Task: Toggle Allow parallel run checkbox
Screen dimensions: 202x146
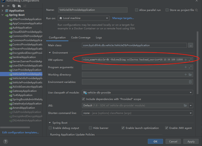Action: pos(137,10)
